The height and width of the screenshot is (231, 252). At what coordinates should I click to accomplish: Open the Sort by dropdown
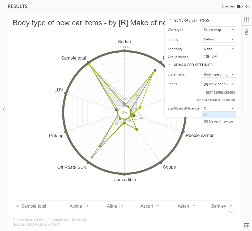point(219,39)
